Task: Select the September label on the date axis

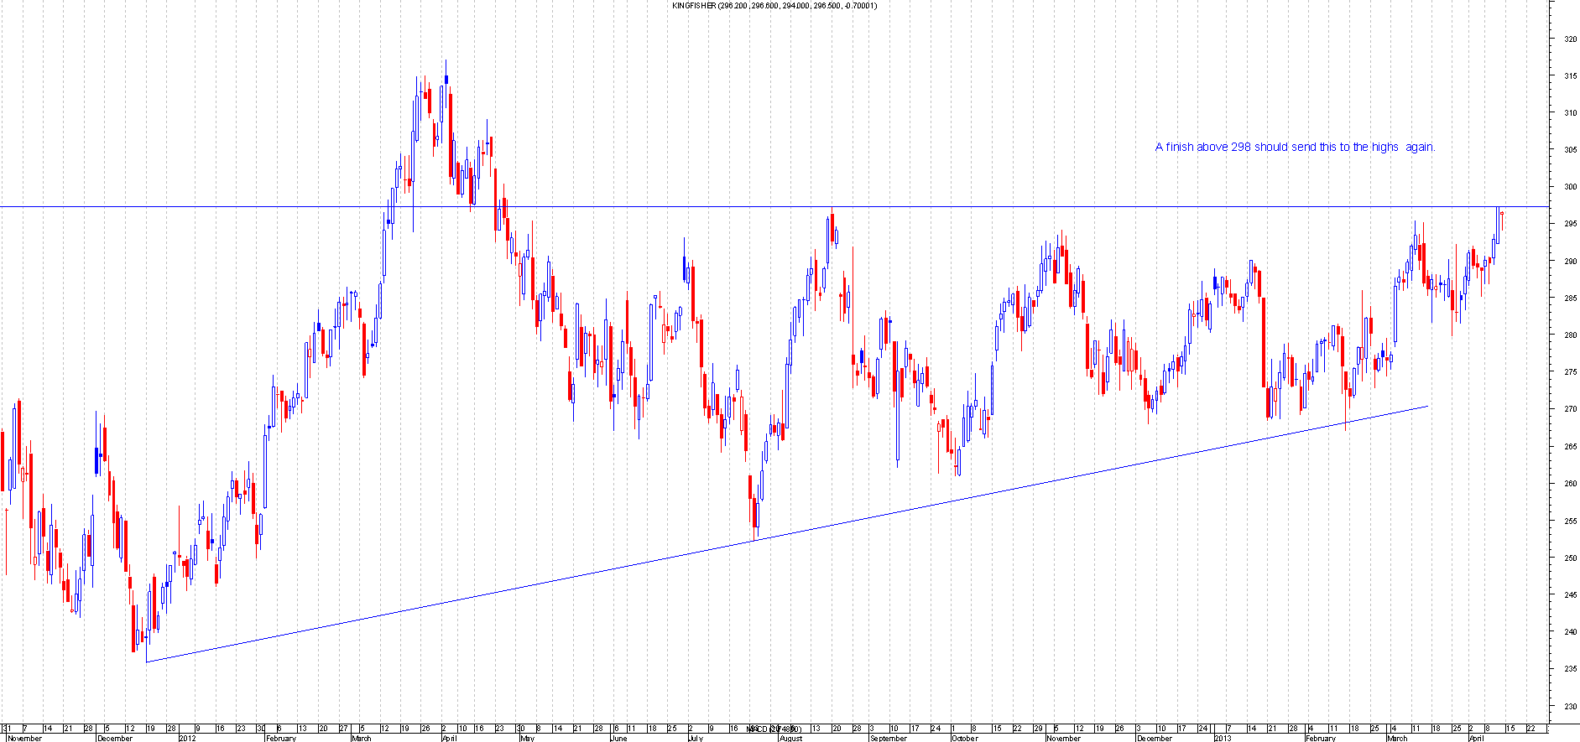Action: coord(888,739)
